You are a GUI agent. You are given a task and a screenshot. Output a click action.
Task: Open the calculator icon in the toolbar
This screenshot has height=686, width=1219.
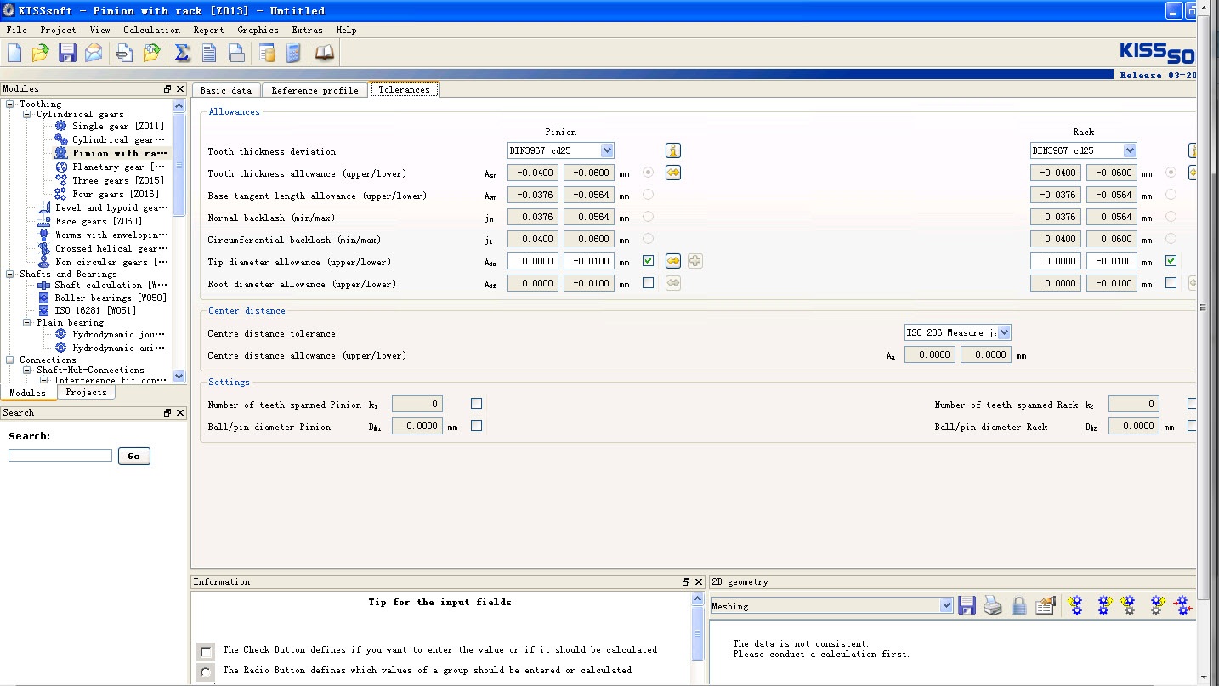(293, 53)
